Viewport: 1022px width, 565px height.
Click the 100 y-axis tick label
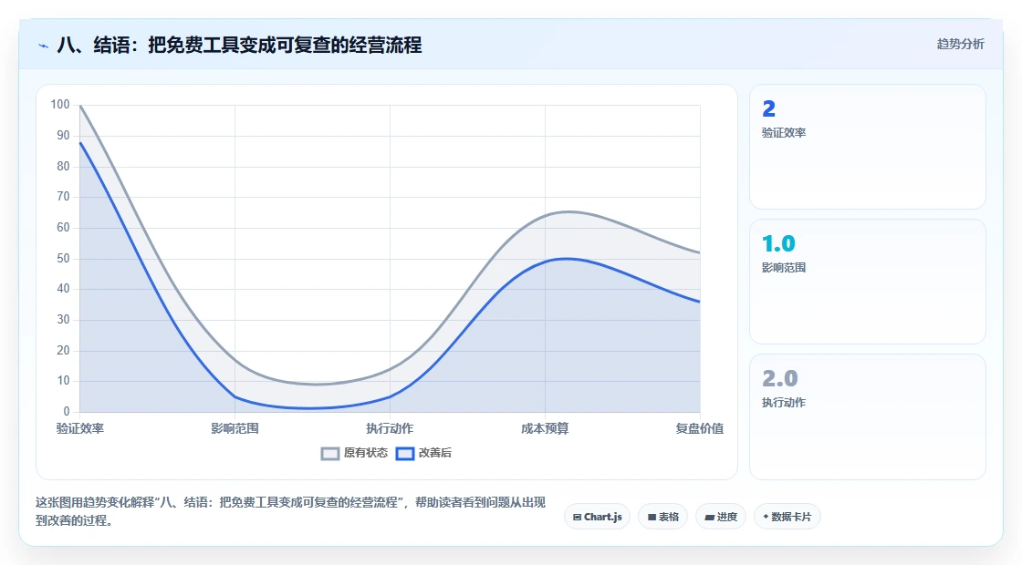click(60, 105)
